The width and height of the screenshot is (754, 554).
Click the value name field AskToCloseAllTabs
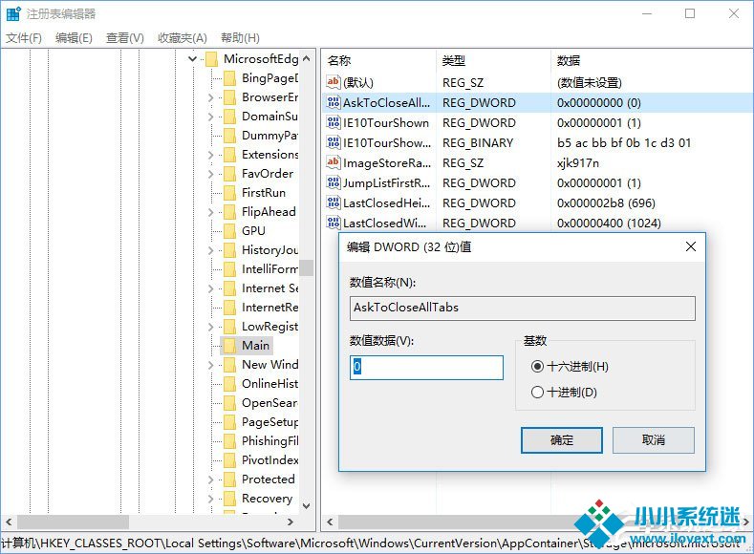pyautogui.click(x=522, y=308)
